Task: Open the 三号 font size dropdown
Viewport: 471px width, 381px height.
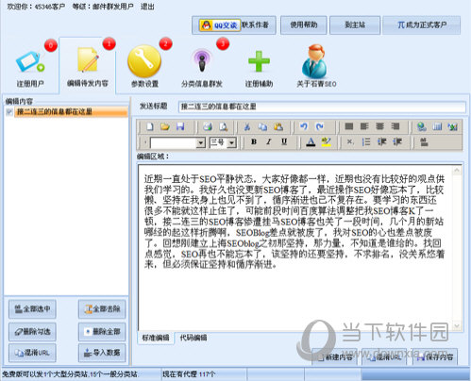Action: pyautogui.click(x=232, y=143)
